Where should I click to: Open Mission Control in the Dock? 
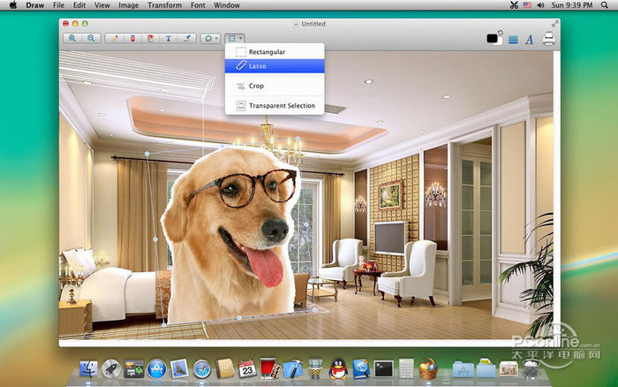pos(134,369)
